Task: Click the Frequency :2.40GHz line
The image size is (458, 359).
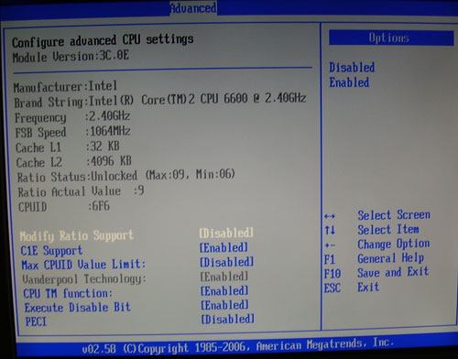Action: click(x=72, y=117)
